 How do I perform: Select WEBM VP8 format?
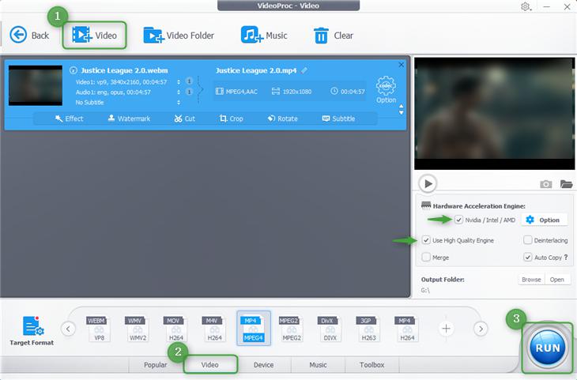pos(97,329)
